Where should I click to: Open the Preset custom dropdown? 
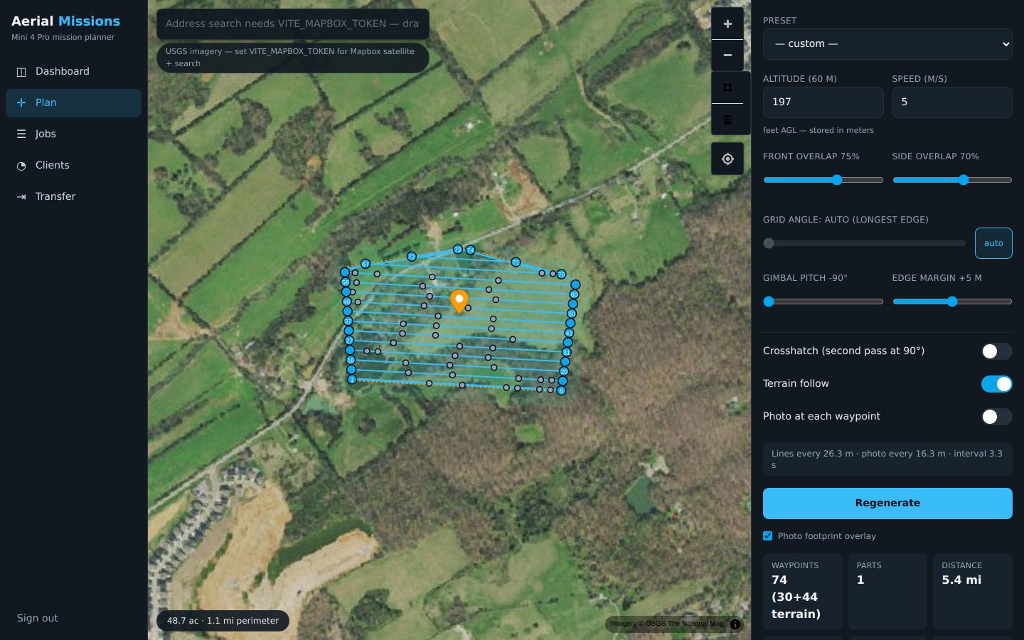887,44
